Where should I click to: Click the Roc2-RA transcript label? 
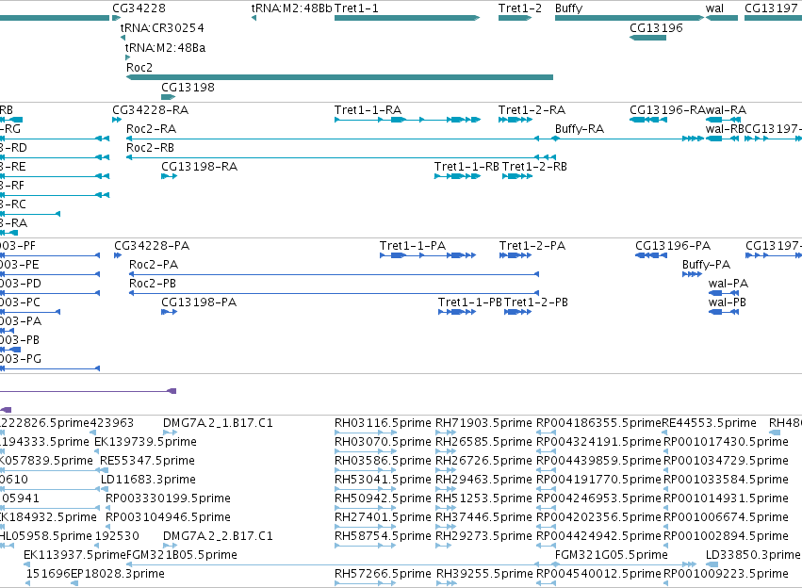point(152,129)
